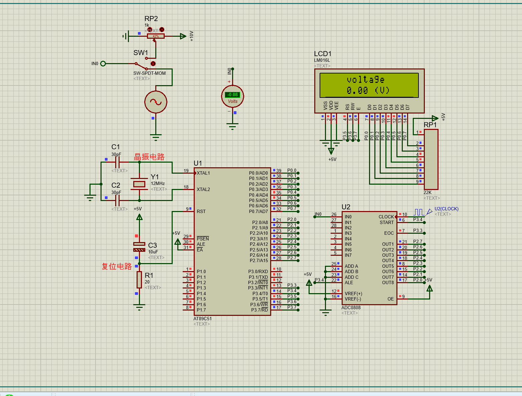Select capacitor C2 symbol
Image resolution: width=522 pixels, height=396 pixels.
(117, 200)
